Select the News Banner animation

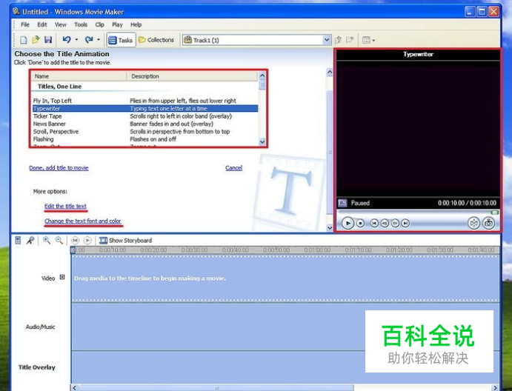point(145,124)
